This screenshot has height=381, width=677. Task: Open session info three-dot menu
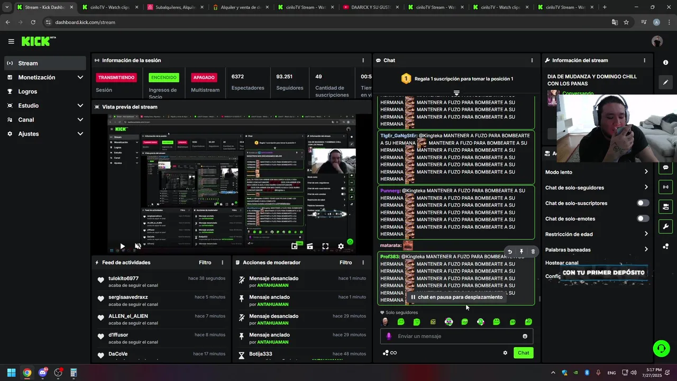pyautogui.click(x=363, y=60)
